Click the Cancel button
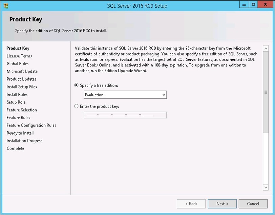 [253, 204]
